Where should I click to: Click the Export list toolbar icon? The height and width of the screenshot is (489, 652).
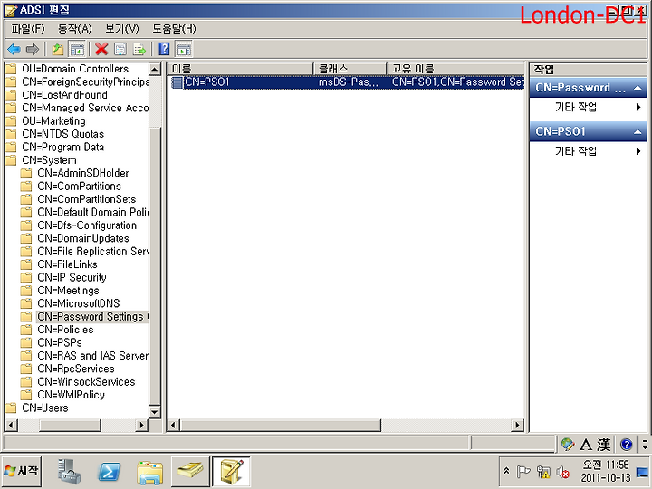click(139, 49)
